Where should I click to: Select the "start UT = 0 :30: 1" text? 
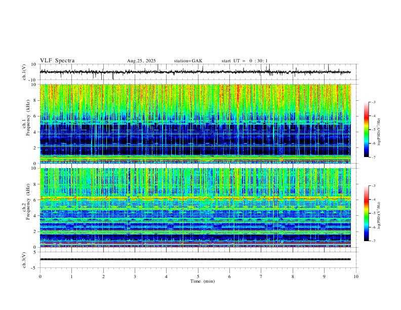tap(245, 61)
